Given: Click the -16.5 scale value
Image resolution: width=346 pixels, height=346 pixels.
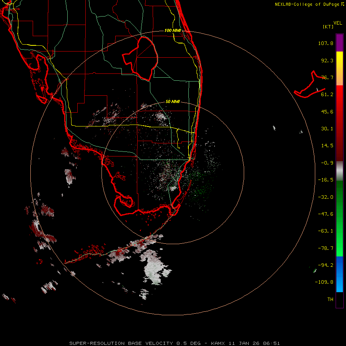Looking at the screenshot, I should click(326, 180).
